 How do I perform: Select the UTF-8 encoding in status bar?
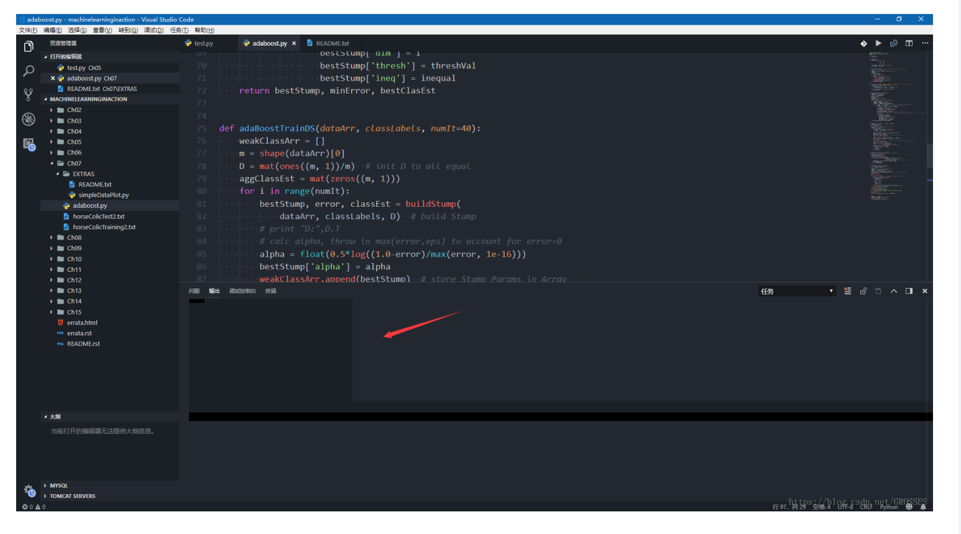coord(846,507)
